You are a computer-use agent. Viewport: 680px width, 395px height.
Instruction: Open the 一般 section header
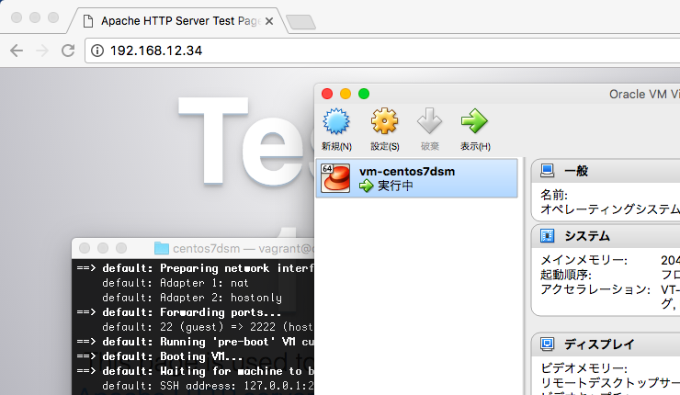coord(606,171)
